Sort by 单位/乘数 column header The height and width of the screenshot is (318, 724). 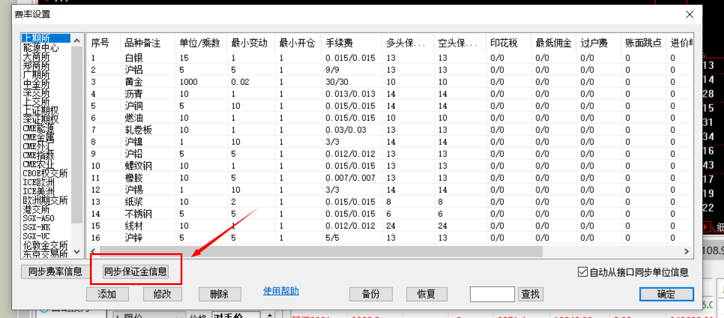pyautogui.click(x=201, y=43)
